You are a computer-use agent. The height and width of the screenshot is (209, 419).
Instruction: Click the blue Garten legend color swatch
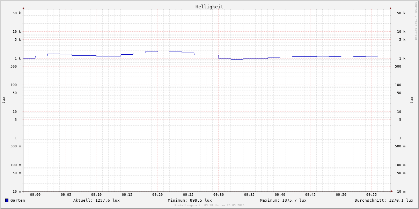(x=7, y=200)
